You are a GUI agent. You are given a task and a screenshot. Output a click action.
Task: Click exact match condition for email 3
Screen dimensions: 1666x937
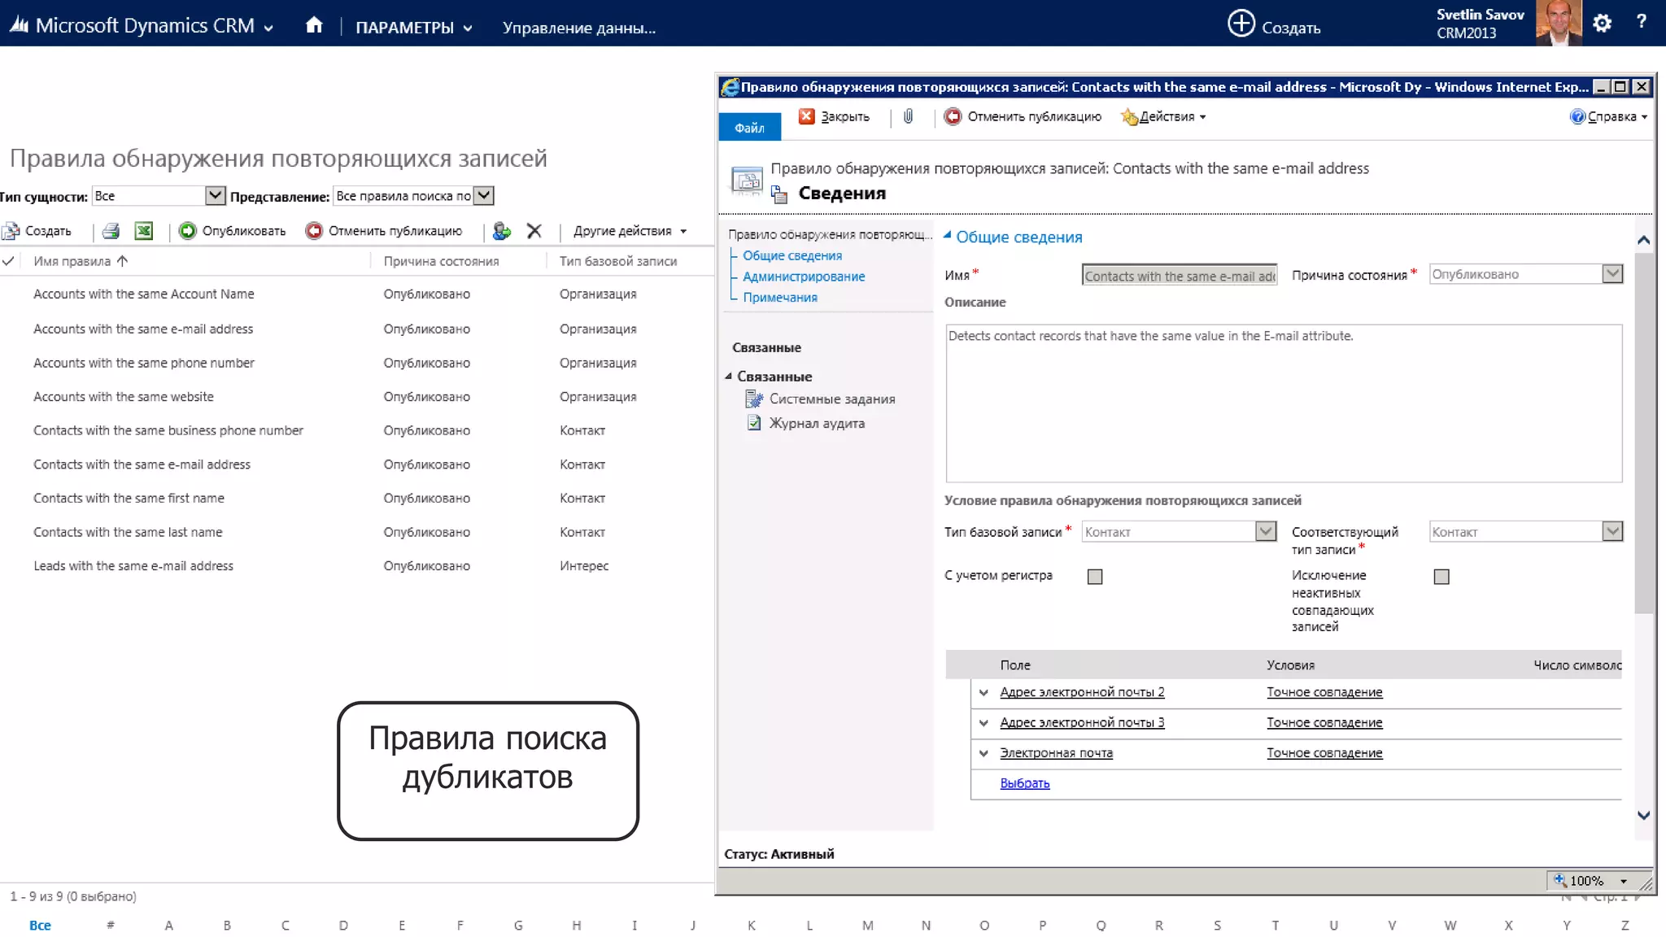(x=1324, y=722)
